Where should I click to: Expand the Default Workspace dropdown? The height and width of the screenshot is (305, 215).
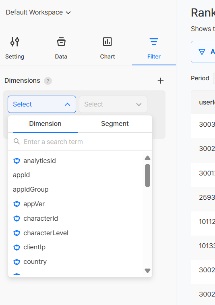pyautogui.click(x=38, y=13)
